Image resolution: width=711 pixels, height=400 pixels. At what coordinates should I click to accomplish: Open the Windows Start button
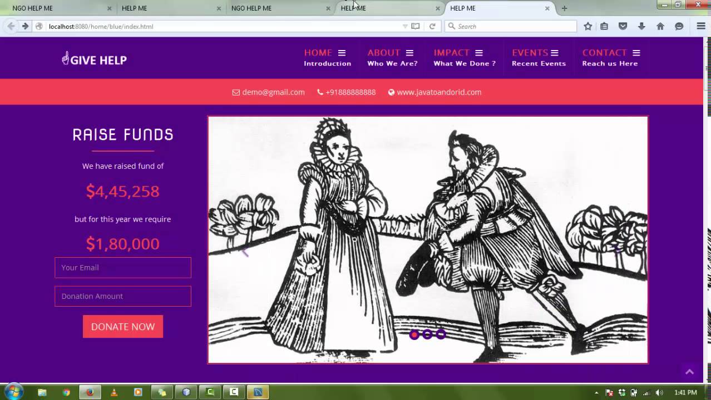[13, 392]
